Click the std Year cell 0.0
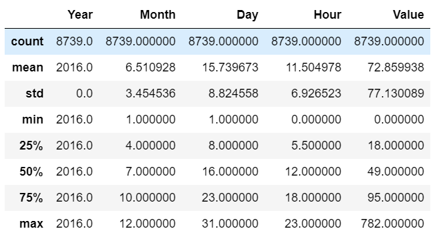Viewport: 445px width, 243px height. [x=85, y=93]
